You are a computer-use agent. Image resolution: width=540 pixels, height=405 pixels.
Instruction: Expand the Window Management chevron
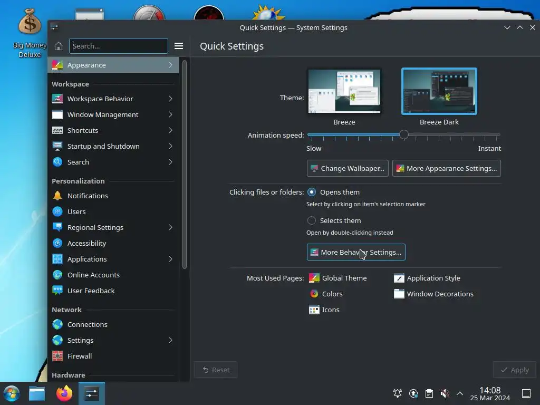click(x=170, y=114)
